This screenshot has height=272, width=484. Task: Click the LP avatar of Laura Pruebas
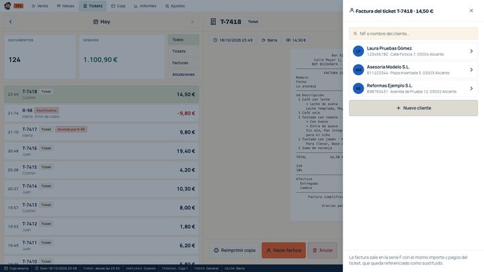click(x=358, y=51)
